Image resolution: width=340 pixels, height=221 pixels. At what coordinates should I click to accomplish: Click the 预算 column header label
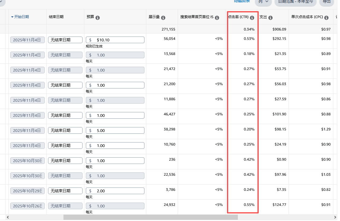90,18
